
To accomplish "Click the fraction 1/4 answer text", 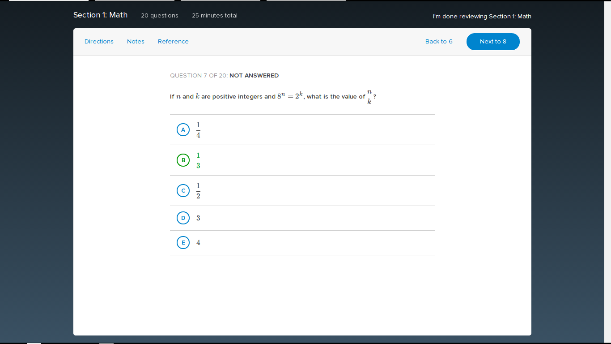I will tap(198, 130).
